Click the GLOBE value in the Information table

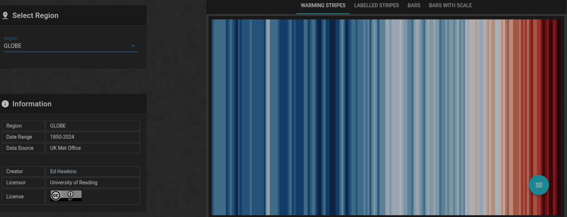58,126
